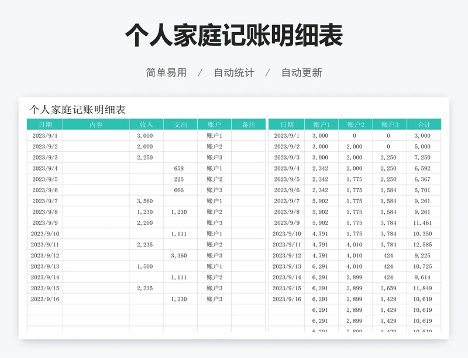
Task: Select the 收入 column header
Action: [146, 124]
